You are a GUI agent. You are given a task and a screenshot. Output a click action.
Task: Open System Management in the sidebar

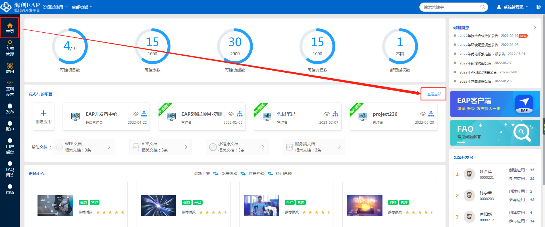[x=10, y=48]
